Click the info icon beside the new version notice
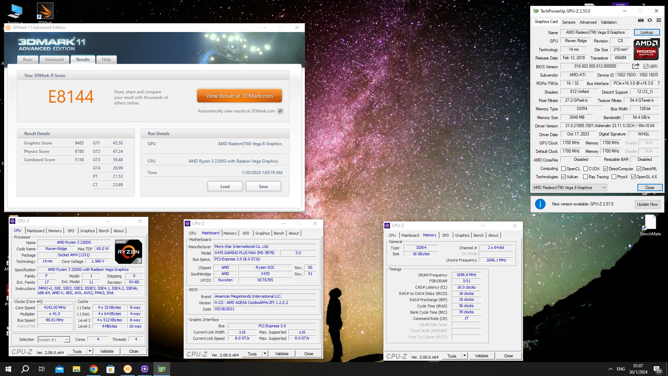 pos(540,204)
